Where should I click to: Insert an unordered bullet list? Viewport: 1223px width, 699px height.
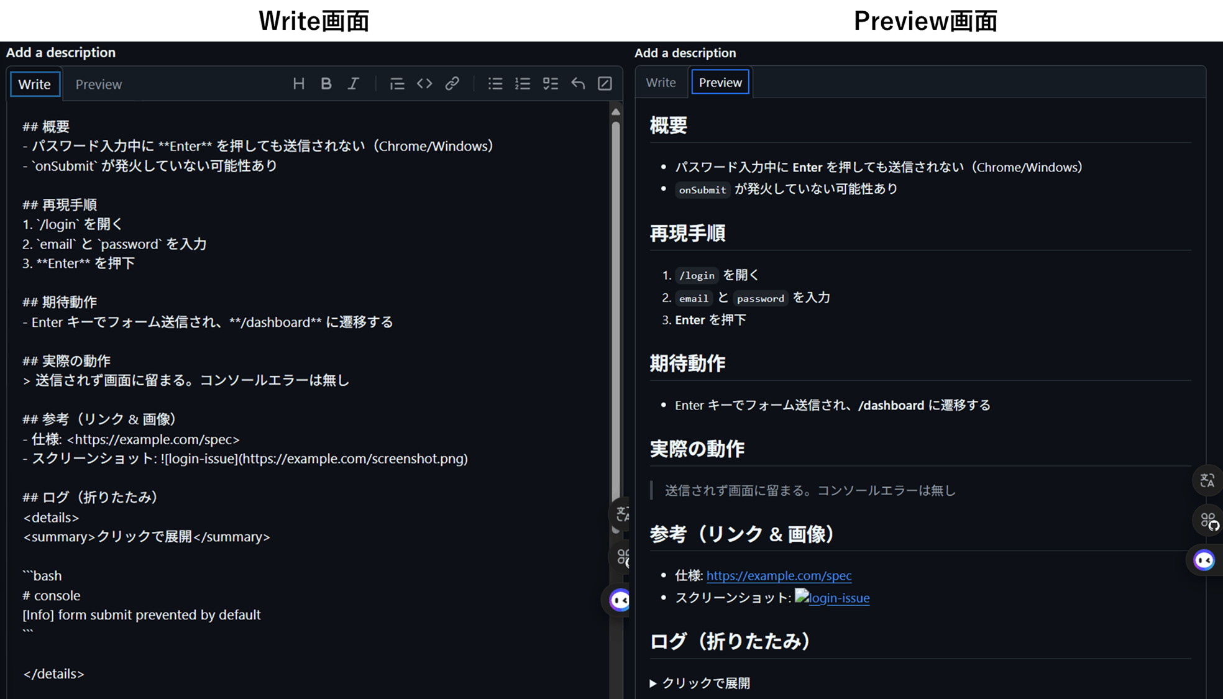495,84
